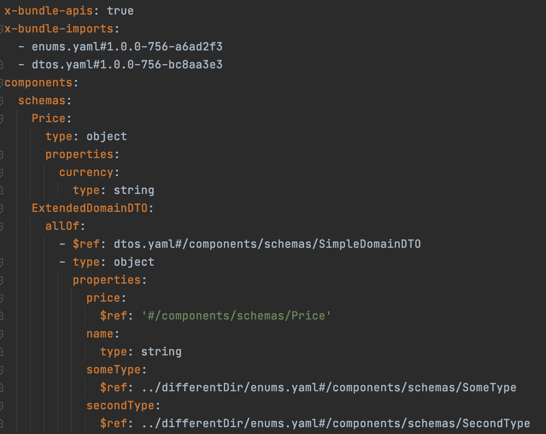
Task: Collapse the x-bundle-imports fold marker
Action: point(2,29)
